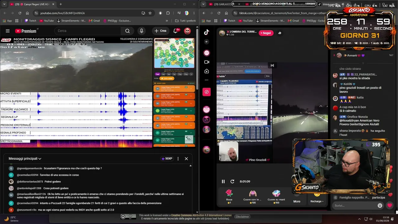Image resolution: width=398 pixels, height=224 pixels.
Task: Send the Cuore su mani gift
Action: (276, 196)
